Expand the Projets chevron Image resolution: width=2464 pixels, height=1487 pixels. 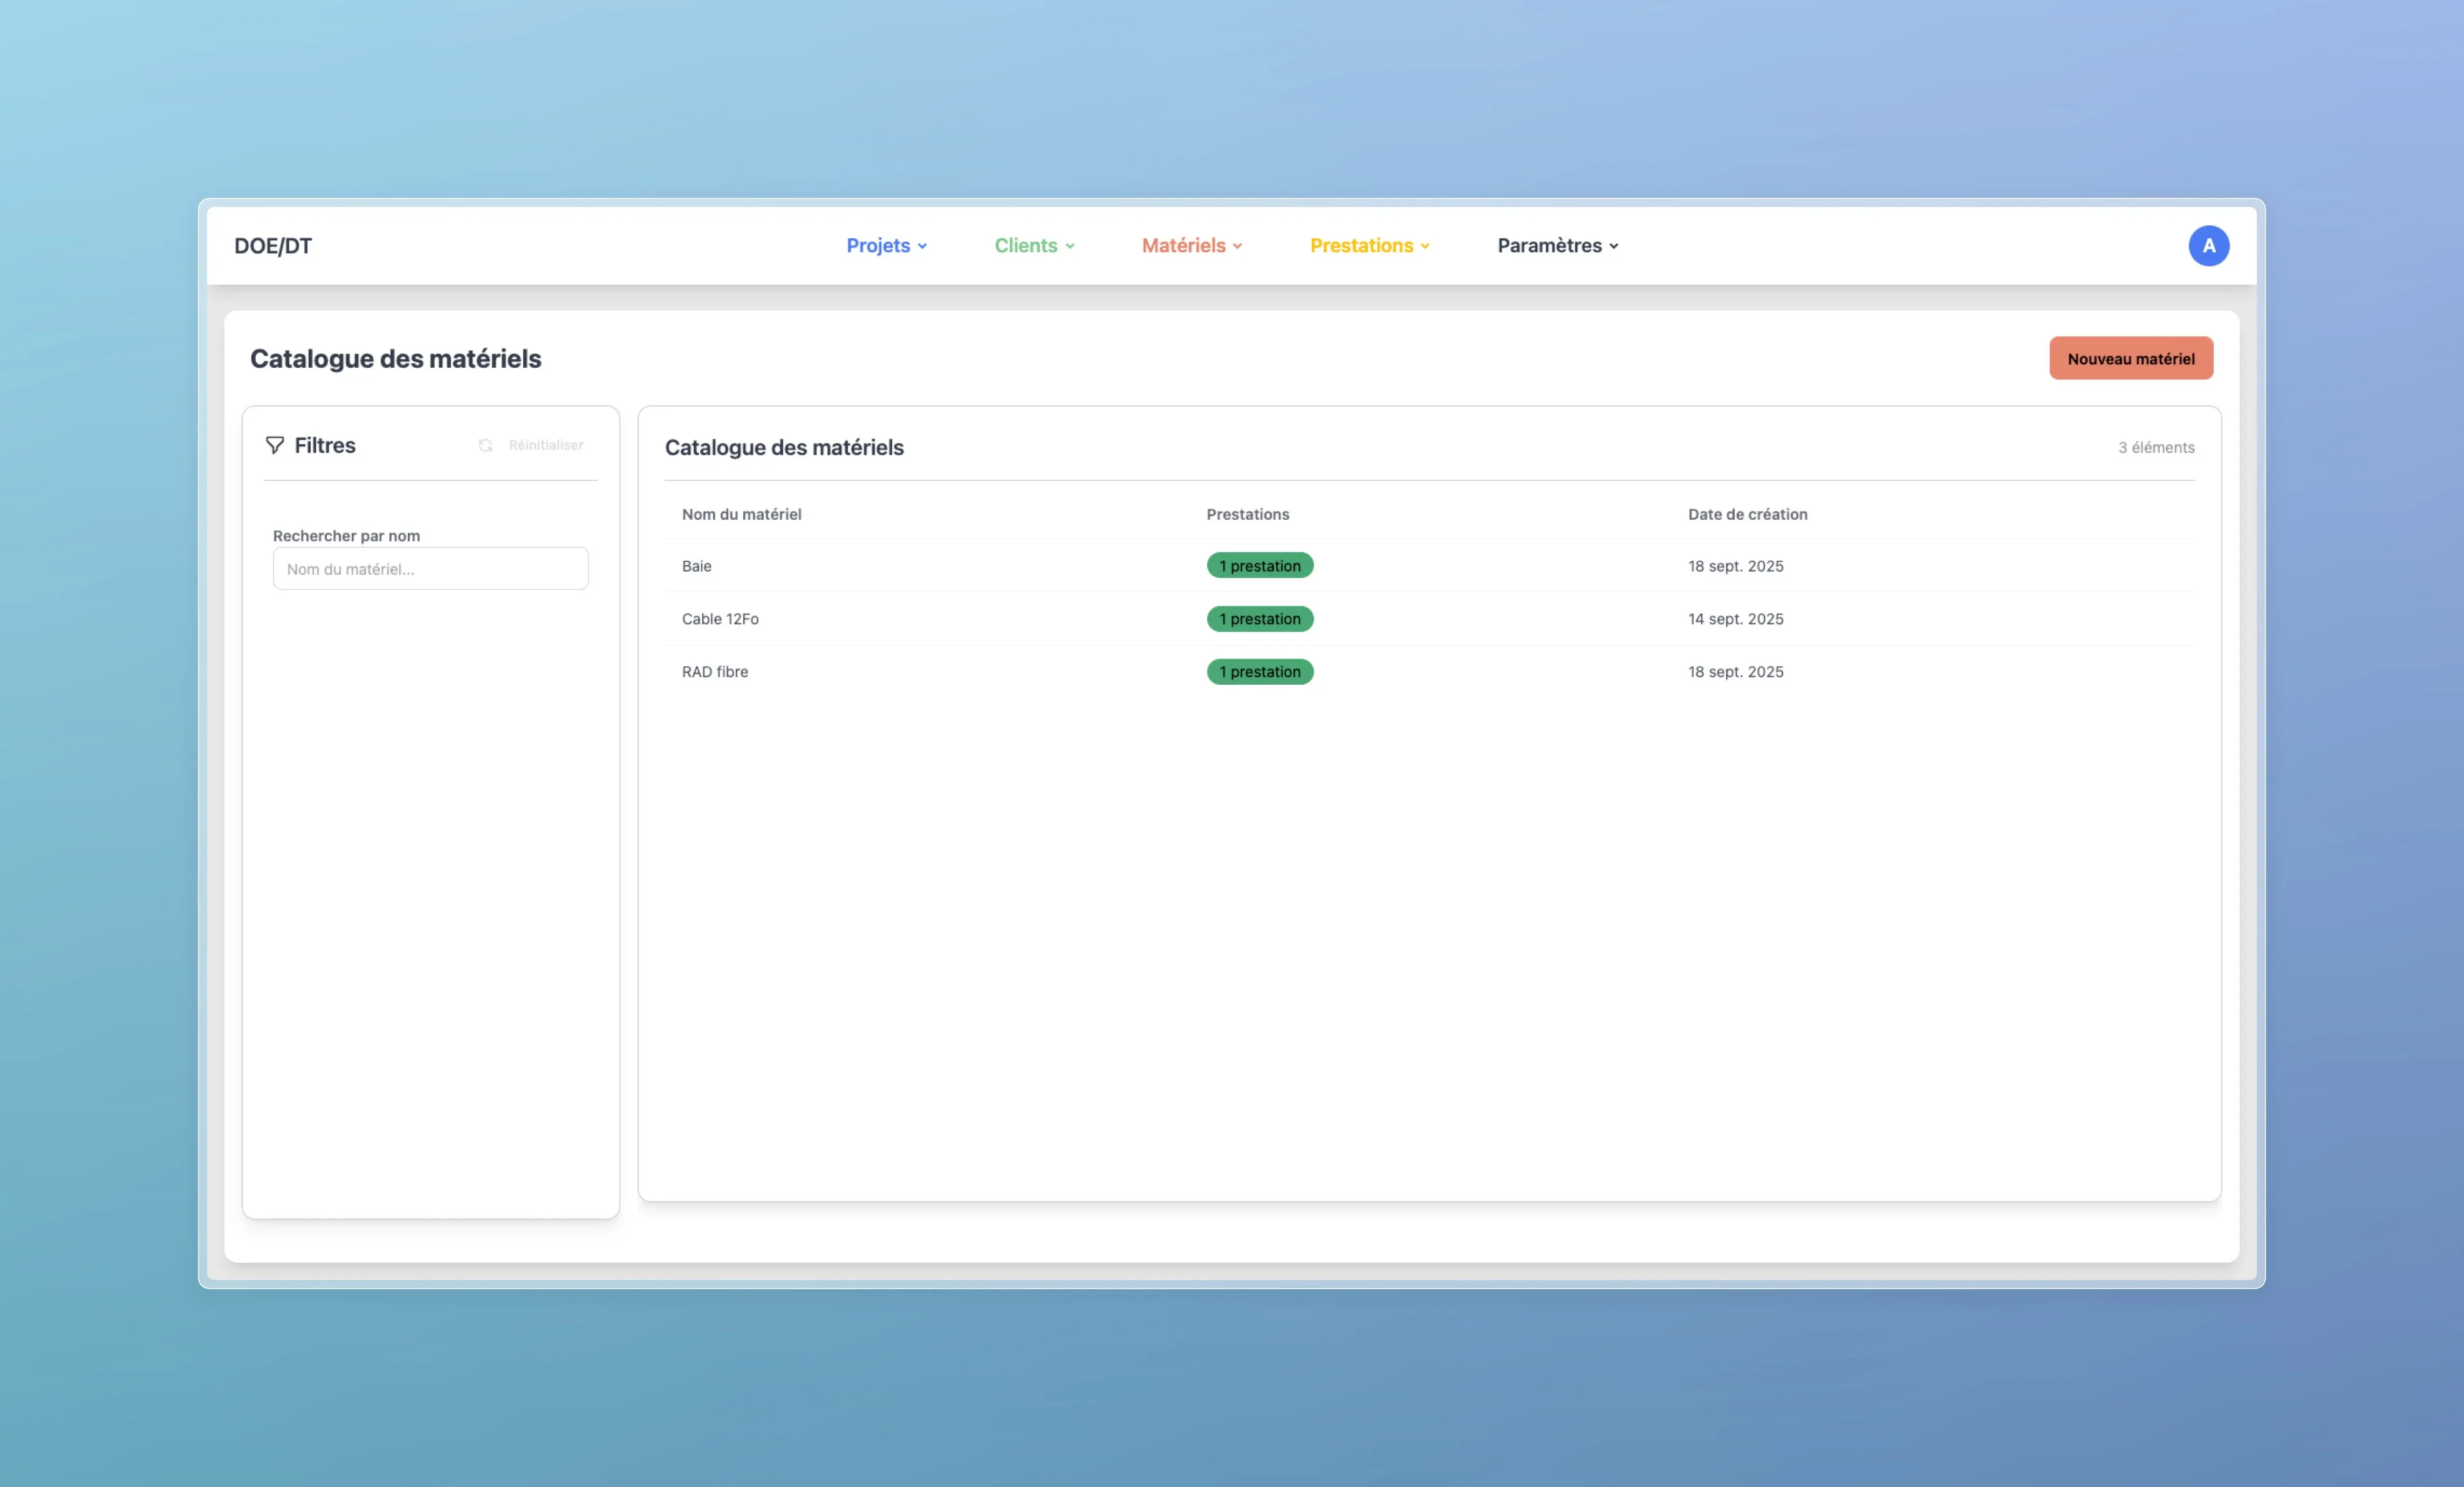pyautogui.click(x=922, y=247)
